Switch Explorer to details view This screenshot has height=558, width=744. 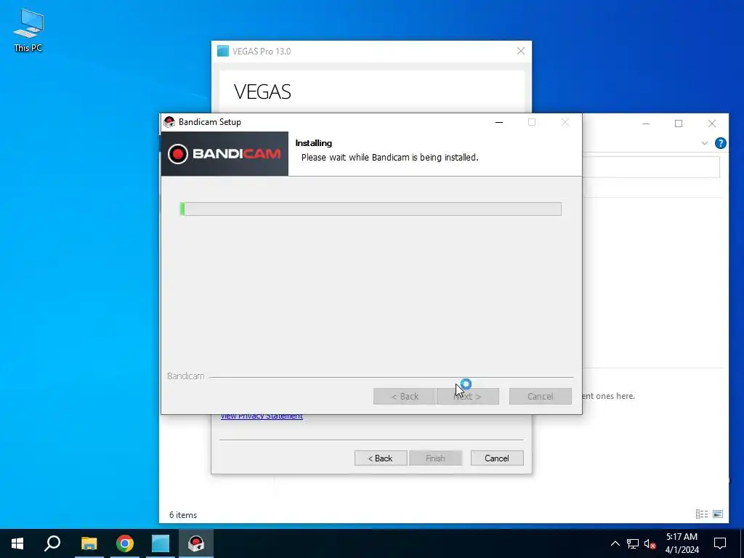(x=702, y=514)
